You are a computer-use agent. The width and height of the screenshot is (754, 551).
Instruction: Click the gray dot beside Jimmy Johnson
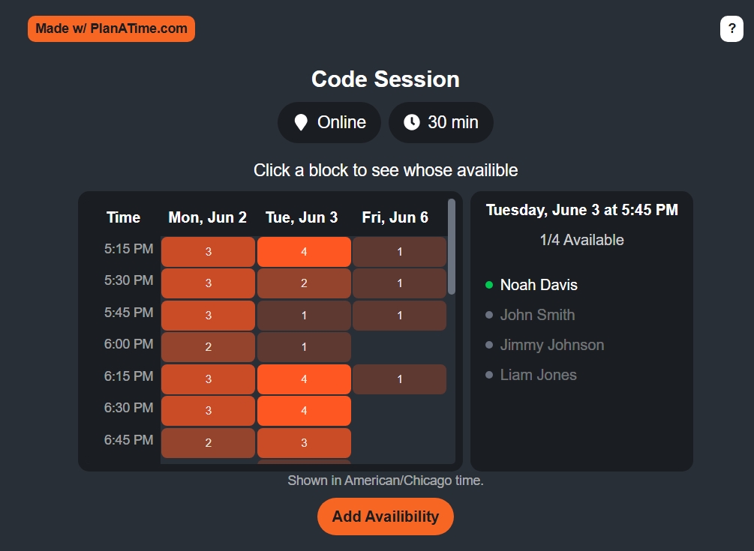[489, 345]
